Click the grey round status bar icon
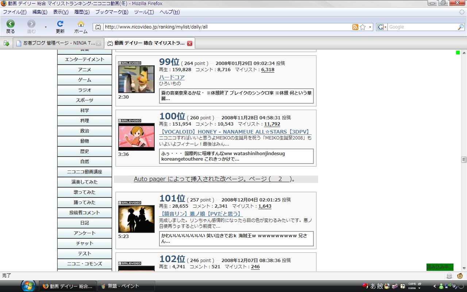467x292 pixels. point(449,276)
